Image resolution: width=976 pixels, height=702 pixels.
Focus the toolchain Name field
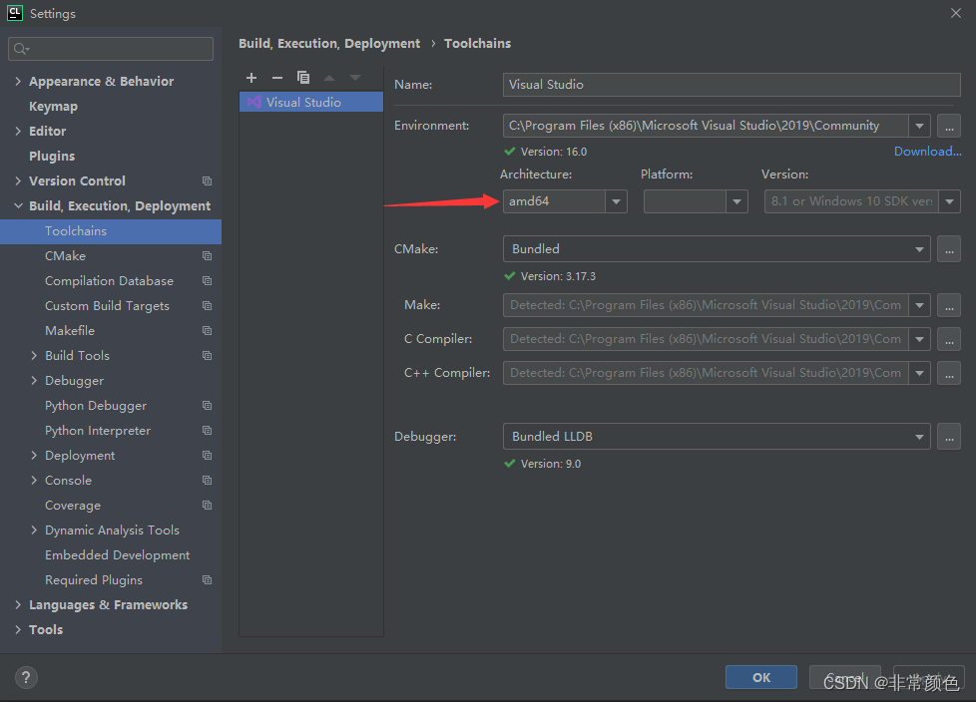(732, 85)
